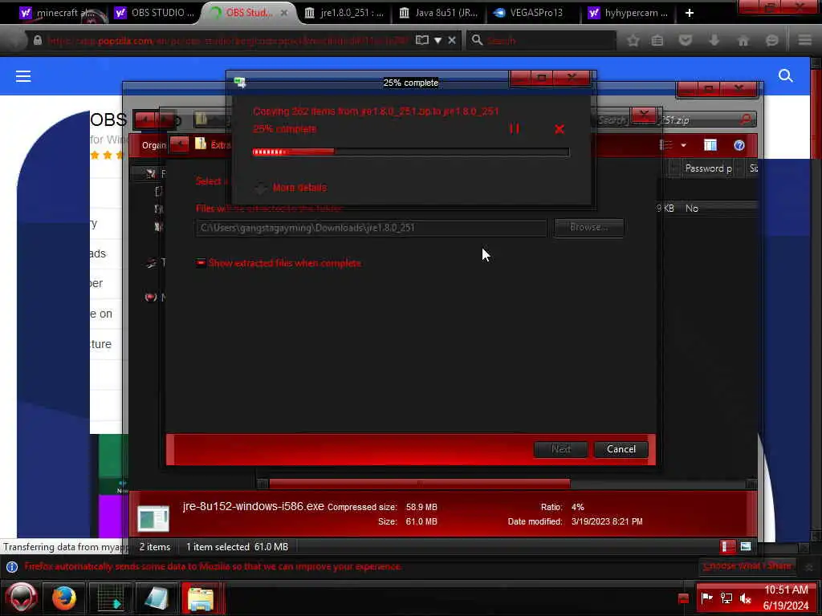
Task: Open the website hamburger menu
Action: point(23,76)
